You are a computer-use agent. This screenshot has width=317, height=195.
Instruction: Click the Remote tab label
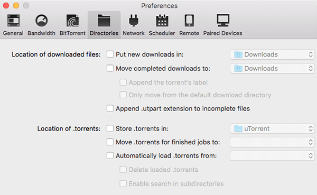tap(189, 33)
